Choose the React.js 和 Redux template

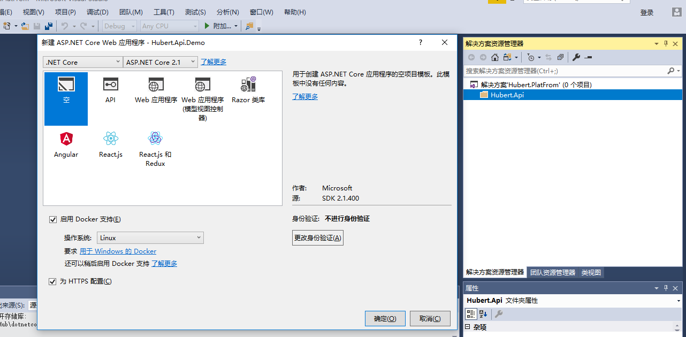tap(155, 149)
